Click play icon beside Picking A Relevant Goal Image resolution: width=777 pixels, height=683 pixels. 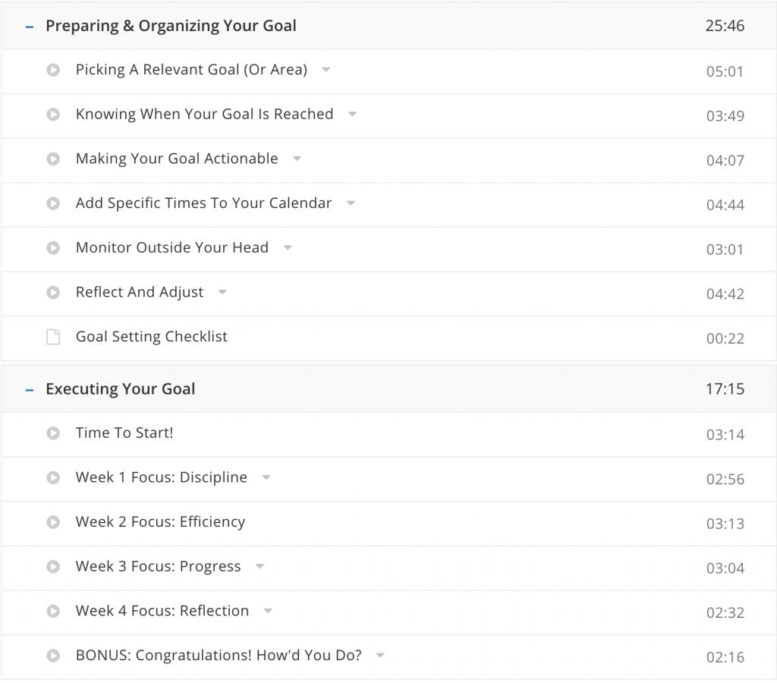53,71
